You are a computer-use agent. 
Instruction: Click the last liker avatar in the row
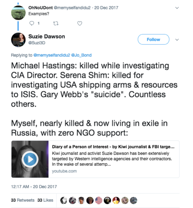pos(133,200)
